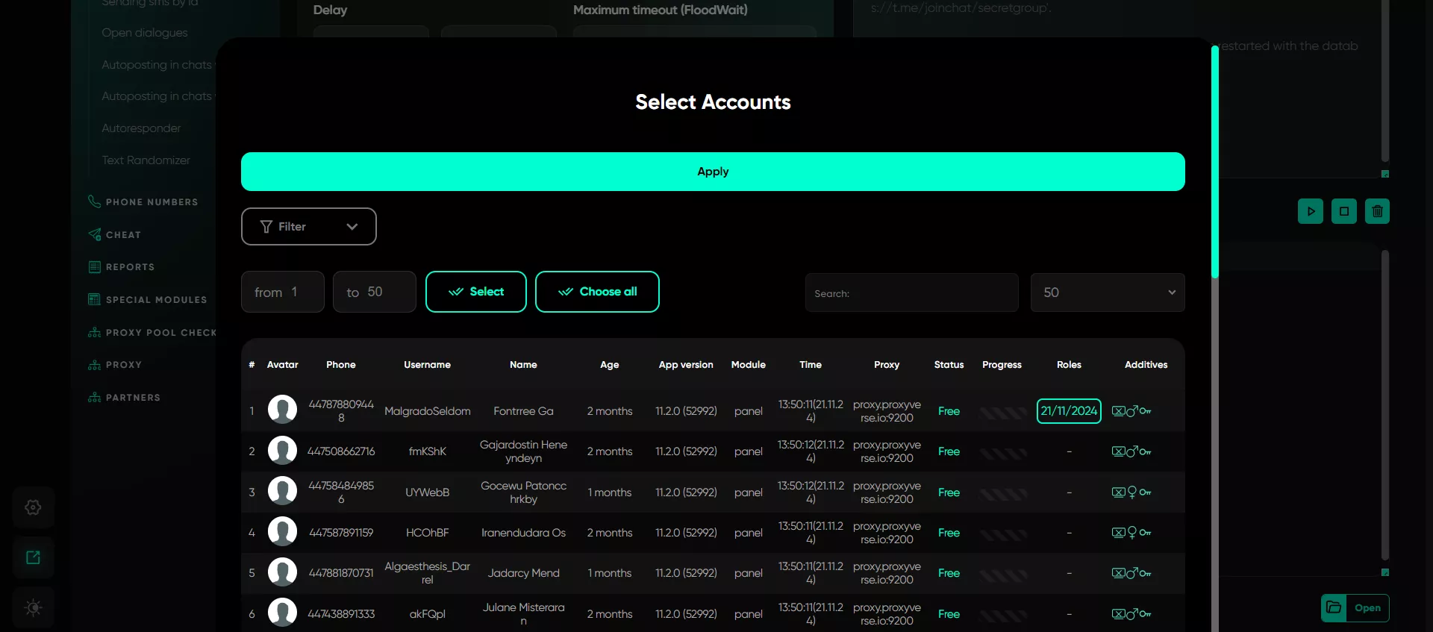Click the username Algaesthesis_Darrel

pyautogui.click(x=427, y=573)
